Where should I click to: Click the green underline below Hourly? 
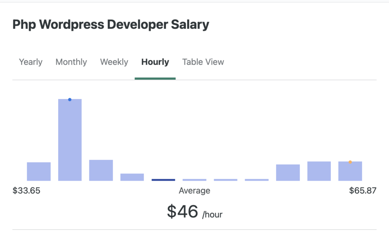(x=155, y=79)
